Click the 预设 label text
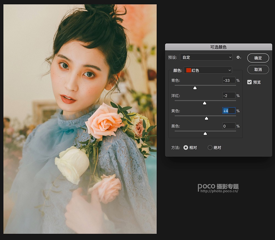The image size is (275, 240). pos(173,57)
